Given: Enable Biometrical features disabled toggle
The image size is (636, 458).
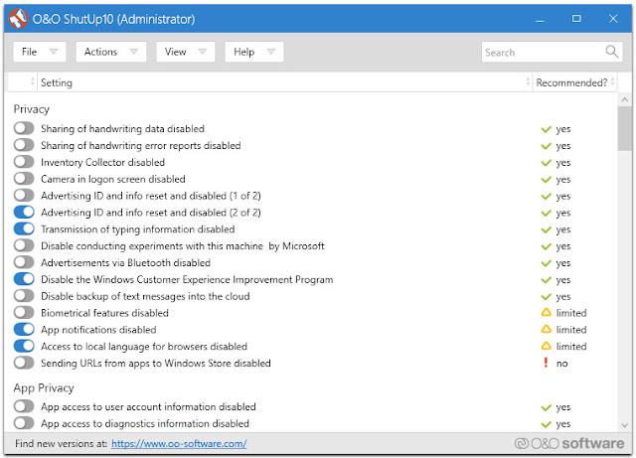Looking at the screenshot, I should point(24,312).
